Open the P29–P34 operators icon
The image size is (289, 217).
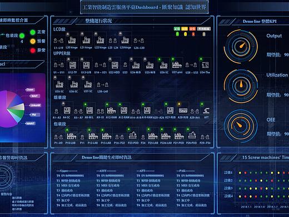tap(205, 137)
